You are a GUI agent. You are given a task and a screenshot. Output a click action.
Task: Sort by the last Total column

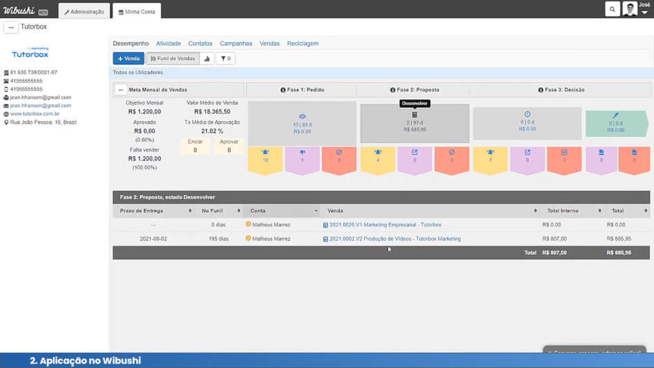pyautogui.click(x=628, y=211)
